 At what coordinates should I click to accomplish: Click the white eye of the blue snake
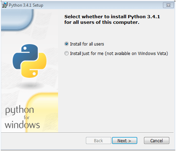point(25,48)
